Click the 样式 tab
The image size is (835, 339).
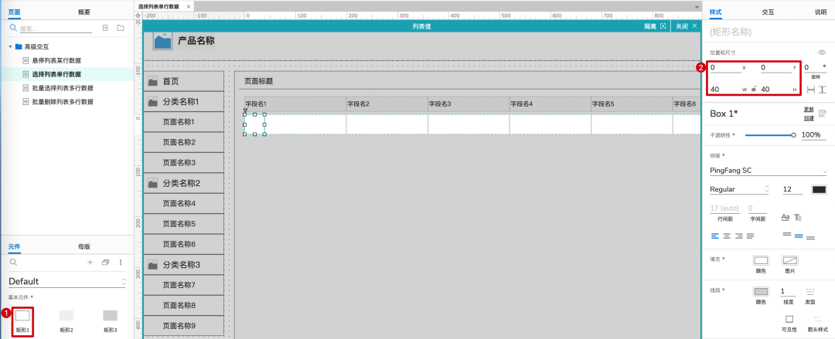pyautogui.click(x=716, y=12)
